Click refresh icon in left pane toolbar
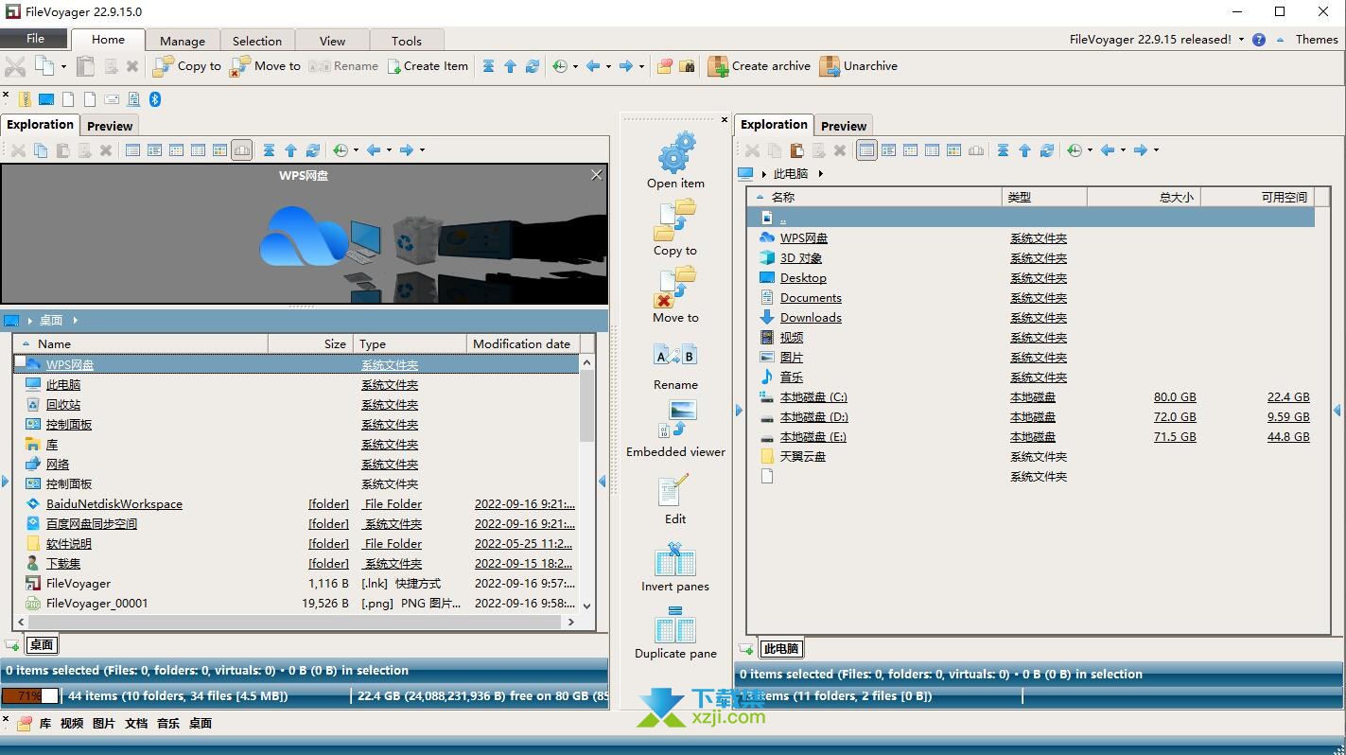1346x755 pixels. pyautogui.click(x=313, y=149)
